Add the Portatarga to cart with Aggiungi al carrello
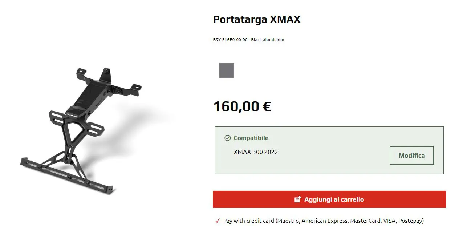 (x=329, y=199)
